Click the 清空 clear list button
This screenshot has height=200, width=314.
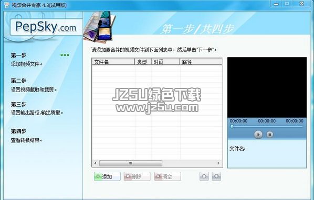point(168,176)
